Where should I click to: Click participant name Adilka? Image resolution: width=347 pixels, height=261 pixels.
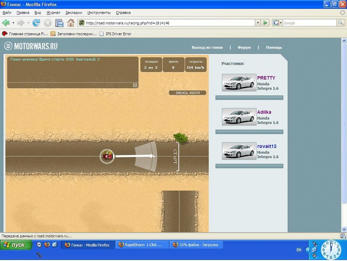click(264, 112)
